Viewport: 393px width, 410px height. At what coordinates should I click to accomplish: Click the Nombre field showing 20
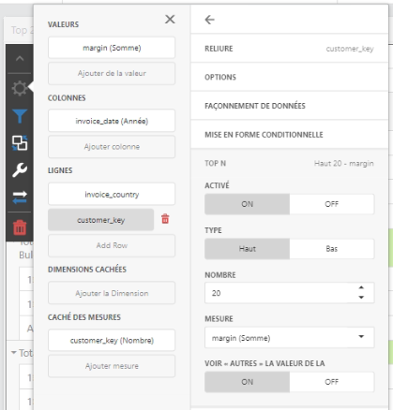(280, 293)
